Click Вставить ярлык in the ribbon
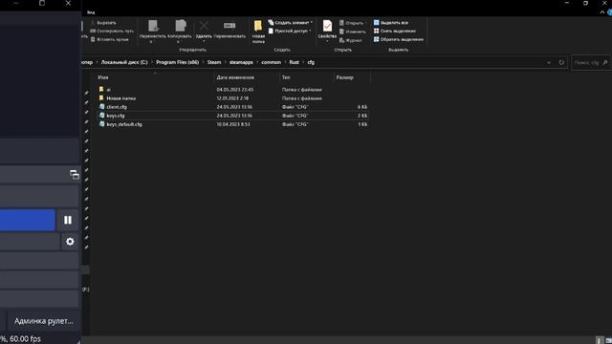The width and height of the screenshot is (612, 344). (x=110, y=39)
